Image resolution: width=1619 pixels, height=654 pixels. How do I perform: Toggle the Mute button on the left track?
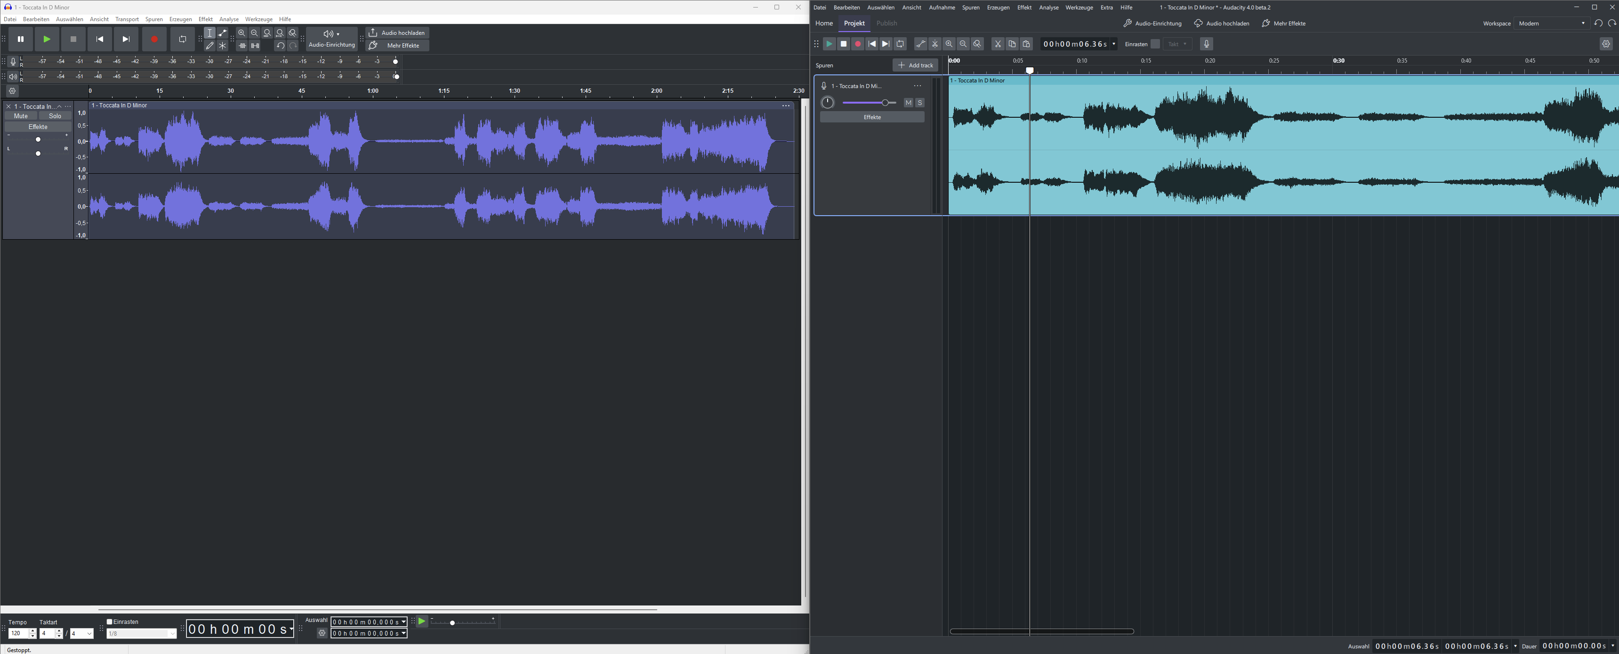[x=21, y=116]
